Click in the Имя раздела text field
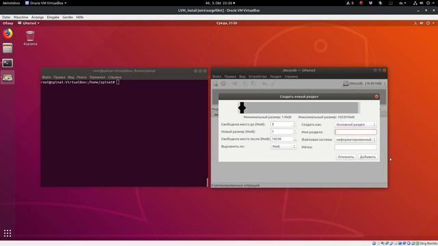The image size is (438, 246). tap(356, 132)
